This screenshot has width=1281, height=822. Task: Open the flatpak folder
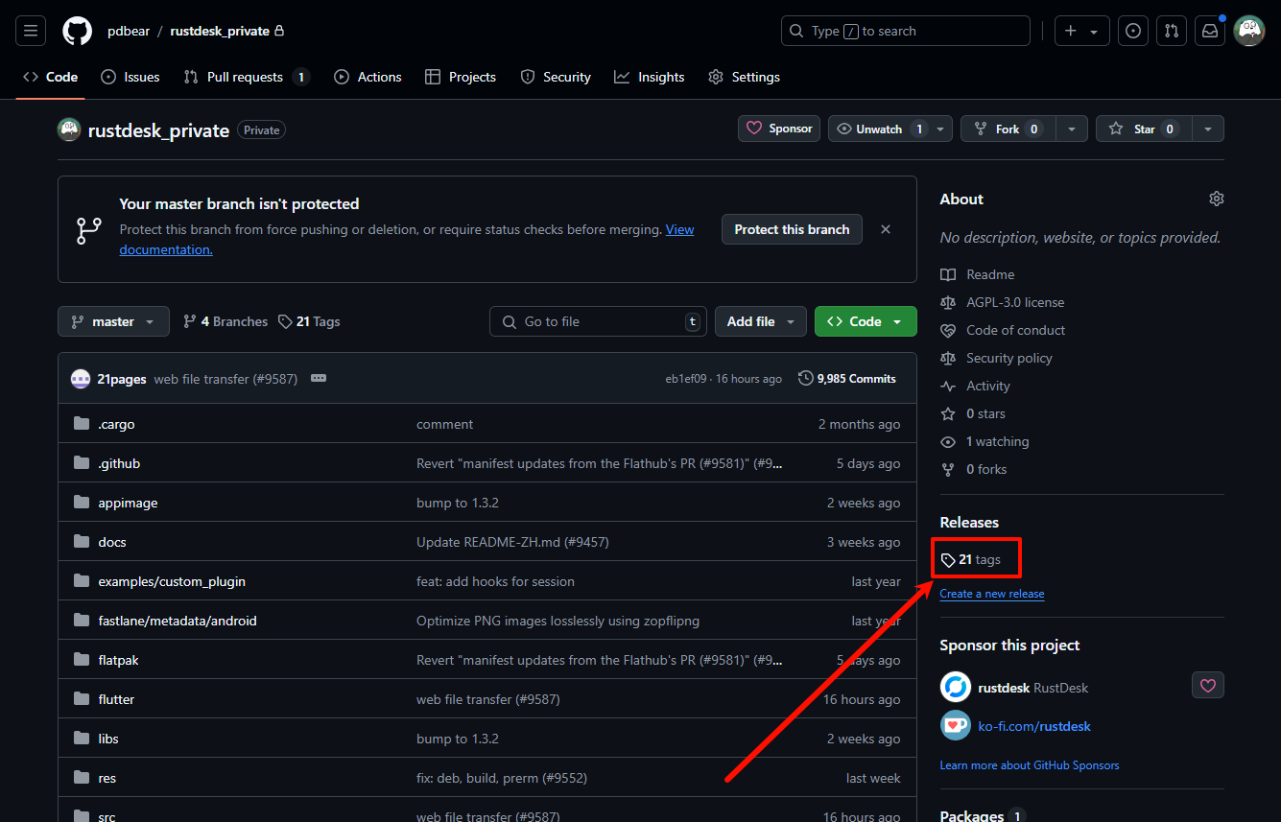tap(118, 660)
